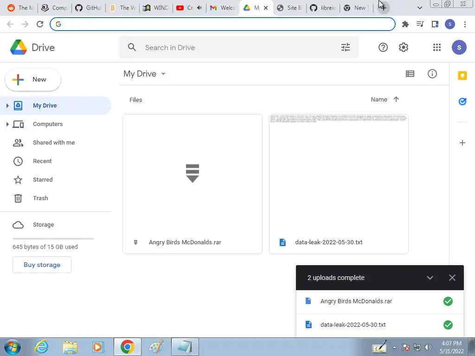Image resolution: width=475 pixels, height=356 pixels.
Task: Open the Google apps grid
Action: (x=436, y=47)
